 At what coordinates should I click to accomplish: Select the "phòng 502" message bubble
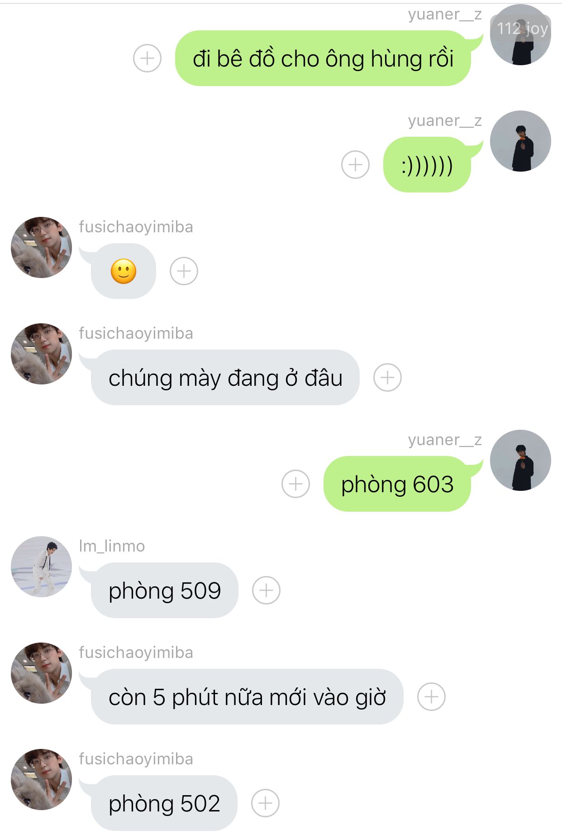[x=164, y=803]
